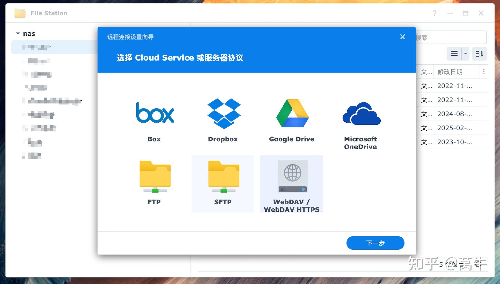
Task: Click the sort order icon above the file list
Action: (479, 54)
